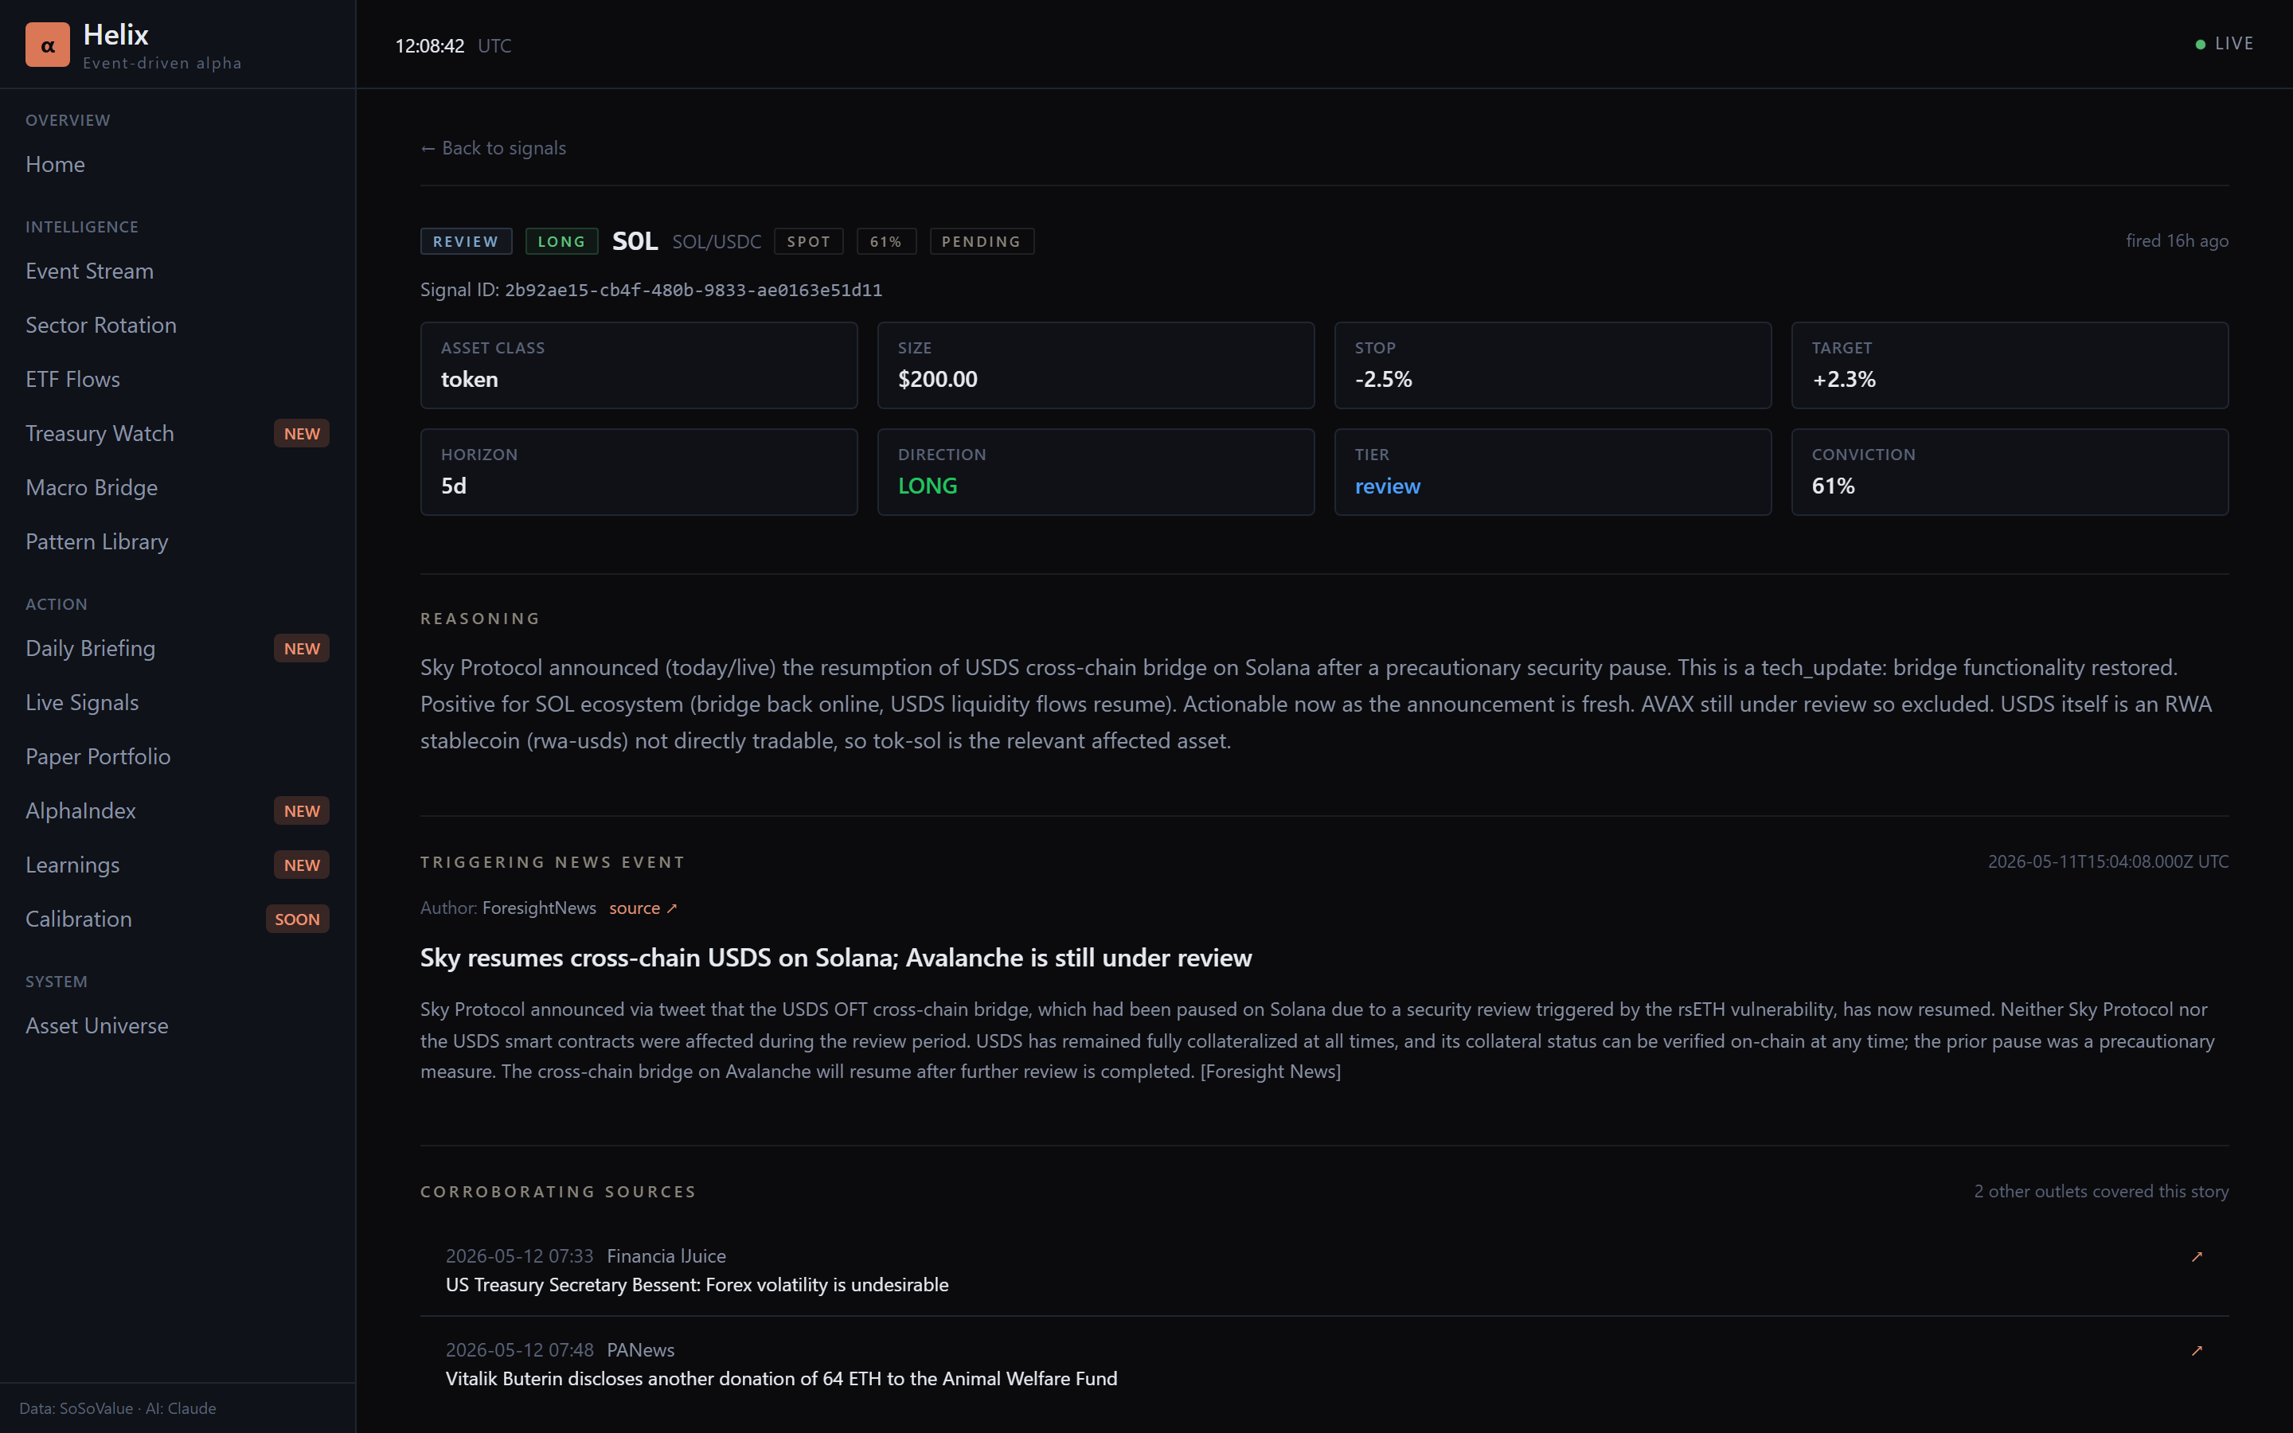
Task: Open Paper Portfolio
Action: point(98,756)
